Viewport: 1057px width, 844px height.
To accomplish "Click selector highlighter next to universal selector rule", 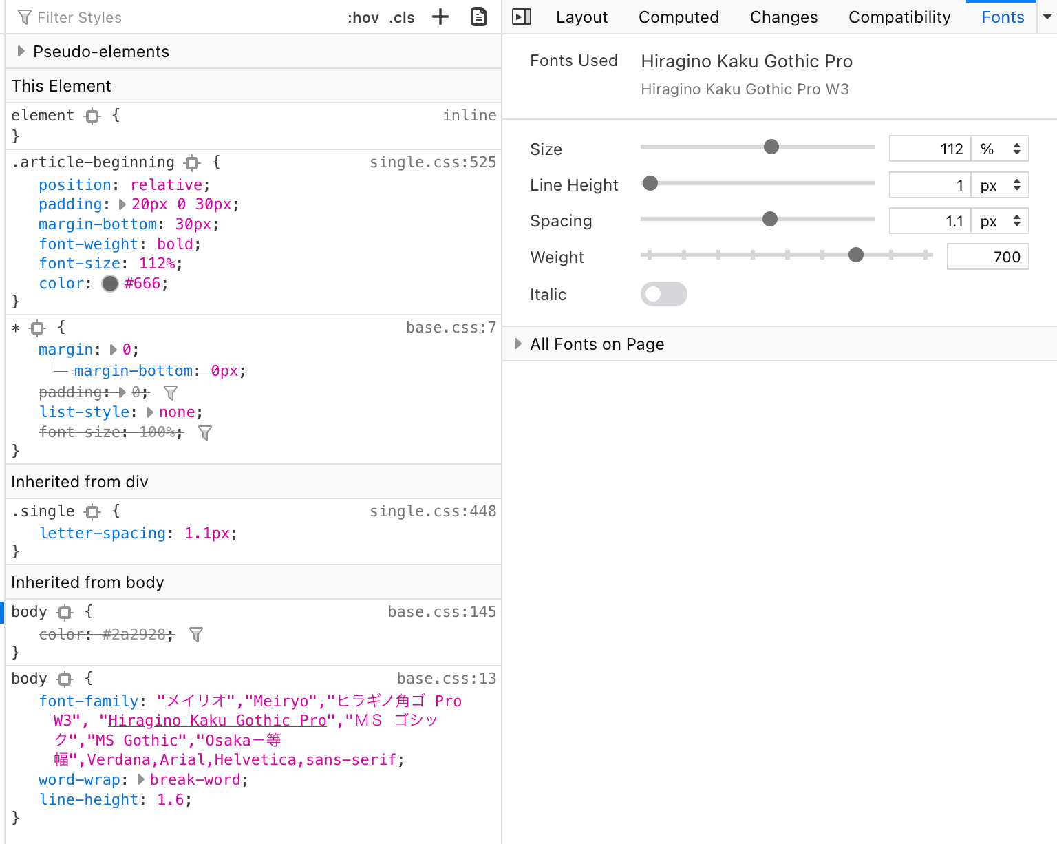I will (37, 328).
